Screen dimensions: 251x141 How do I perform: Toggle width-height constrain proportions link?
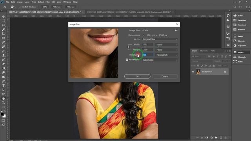[129, 47]
